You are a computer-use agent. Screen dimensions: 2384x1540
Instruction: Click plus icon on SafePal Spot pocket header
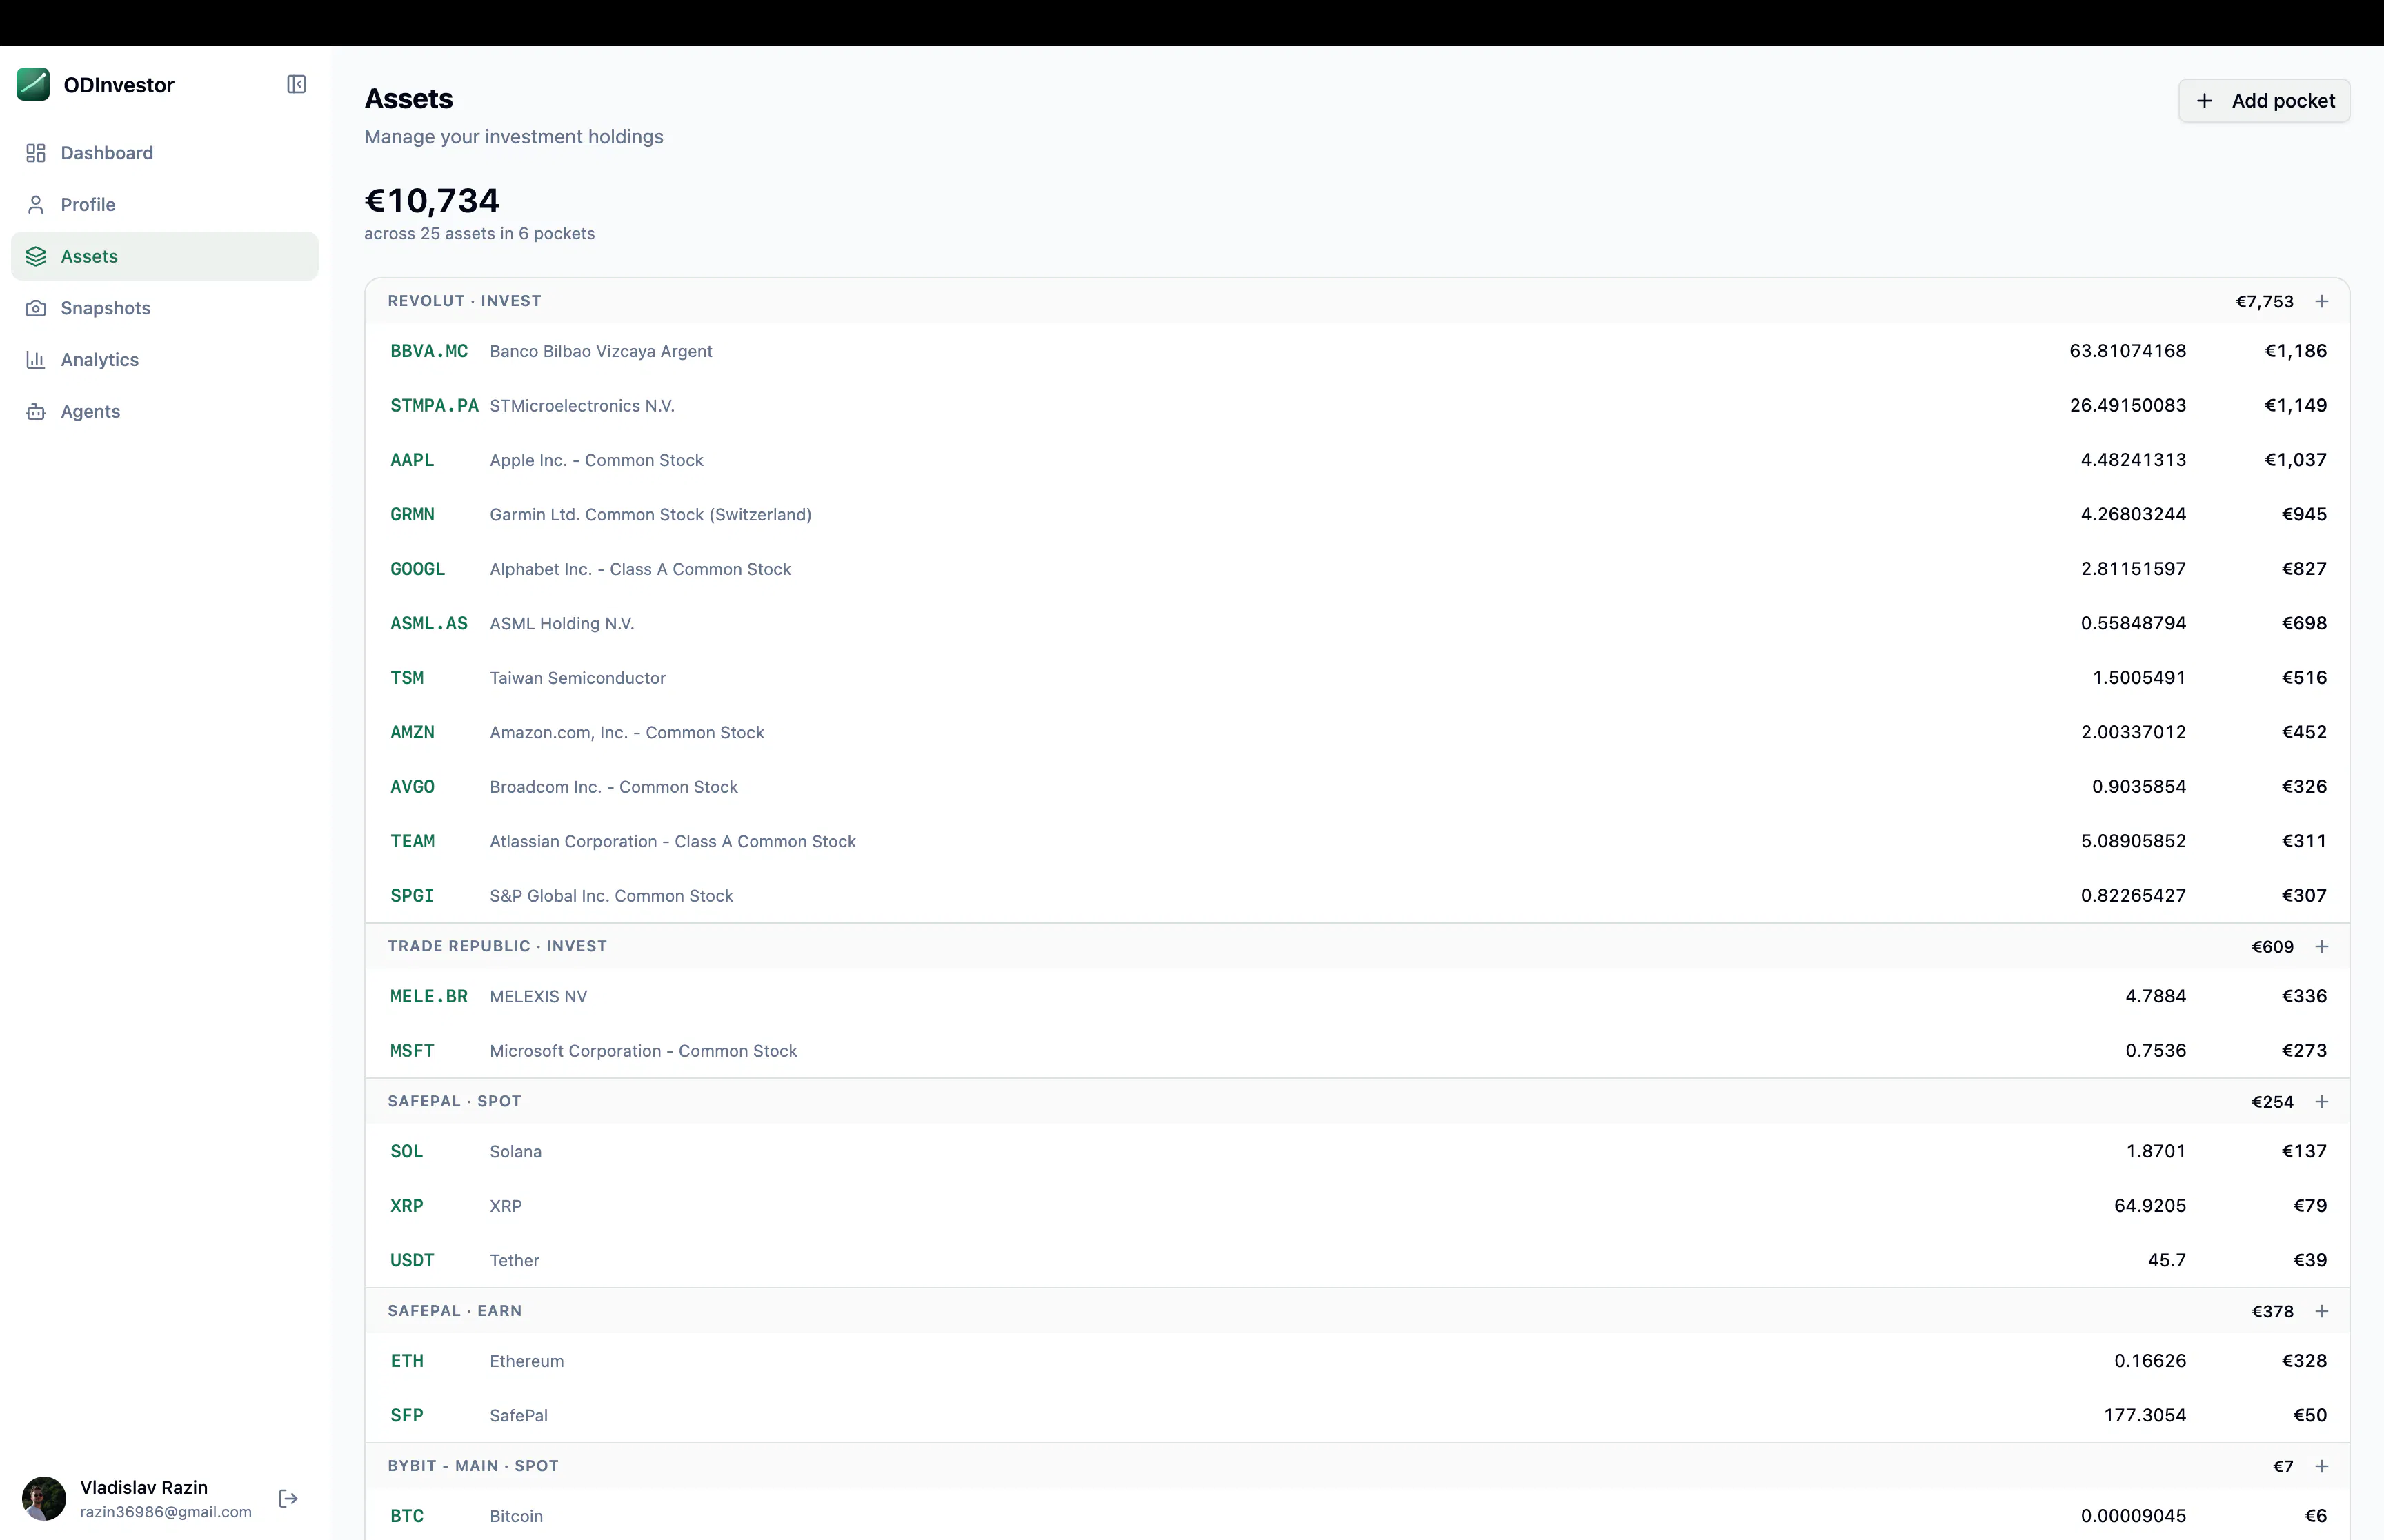click(2322, 1101)
